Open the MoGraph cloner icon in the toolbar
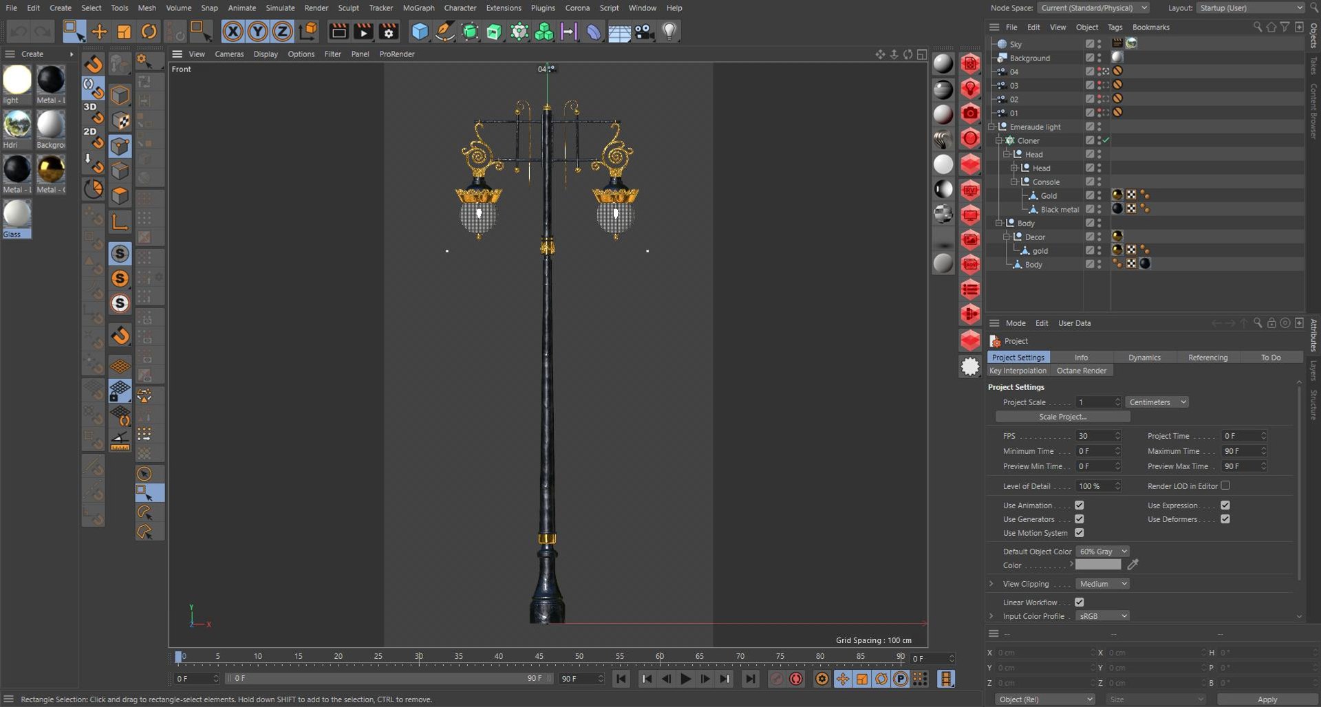 coord(519,32)
